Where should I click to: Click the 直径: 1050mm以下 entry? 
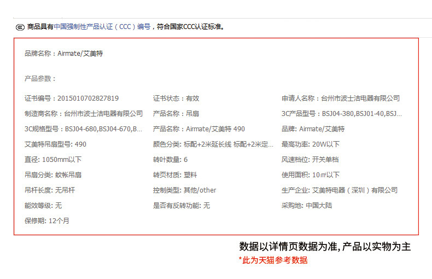point(53,160)
